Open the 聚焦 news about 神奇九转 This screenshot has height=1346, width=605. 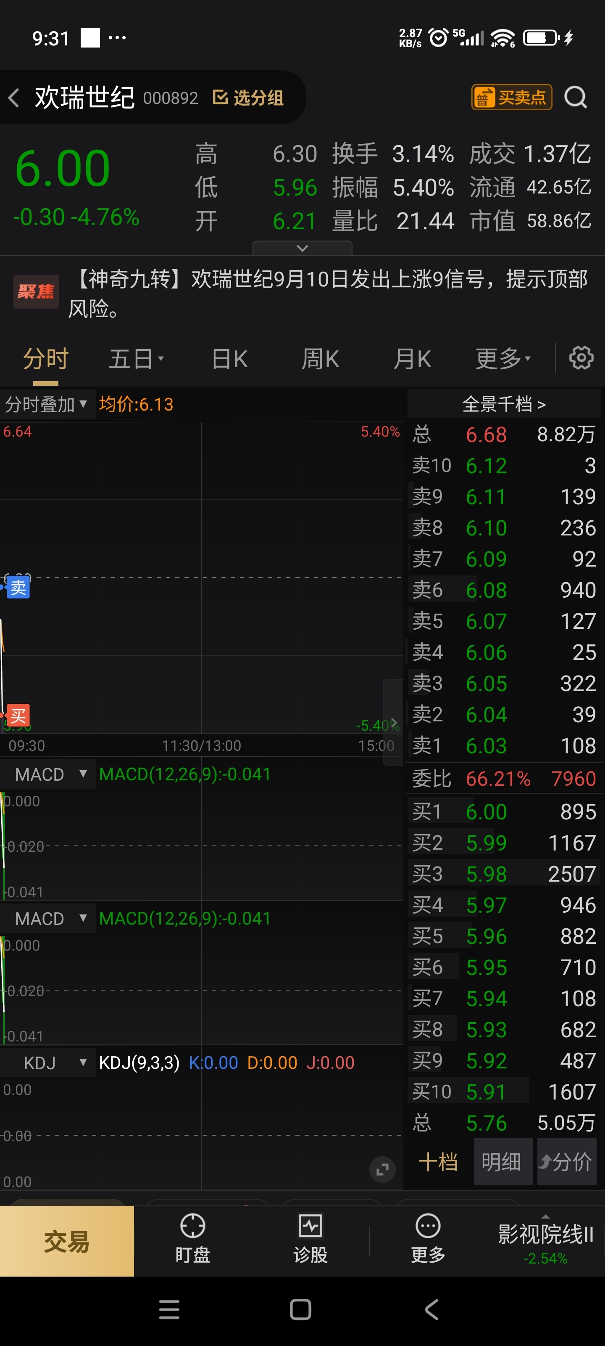302,293
